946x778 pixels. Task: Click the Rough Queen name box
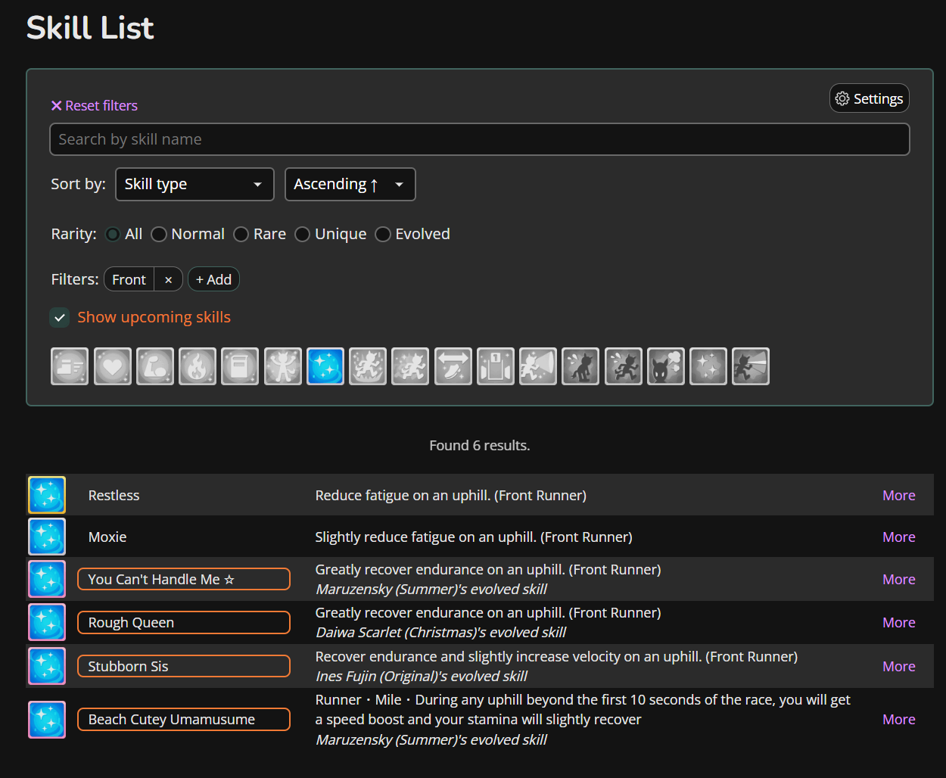coord(184,622)
